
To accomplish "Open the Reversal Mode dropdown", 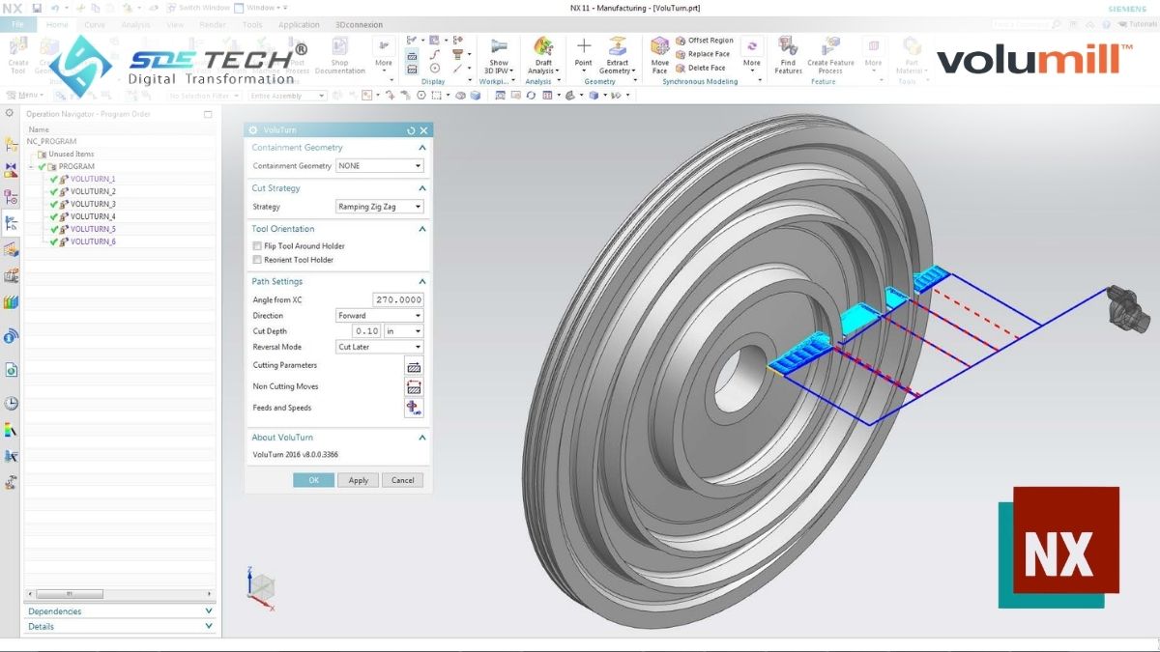I will [379, 347].
